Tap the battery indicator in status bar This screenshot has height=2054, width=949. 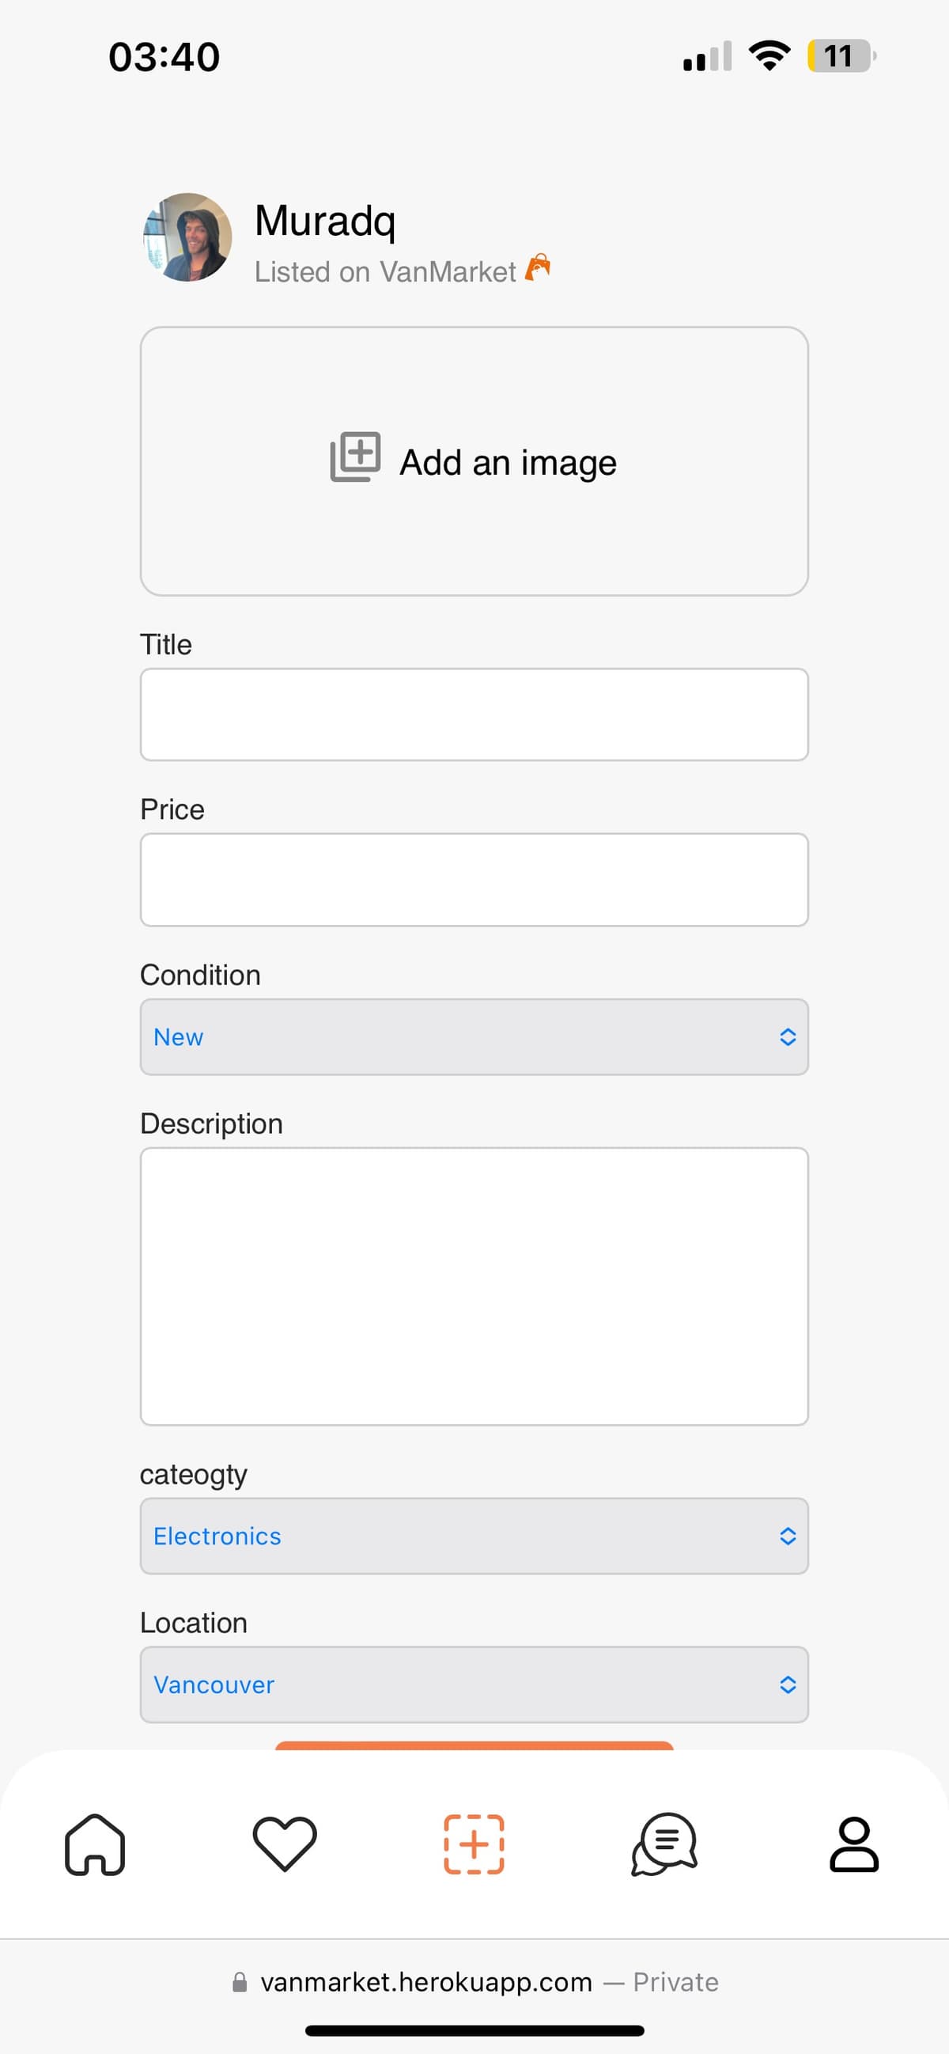841,57
